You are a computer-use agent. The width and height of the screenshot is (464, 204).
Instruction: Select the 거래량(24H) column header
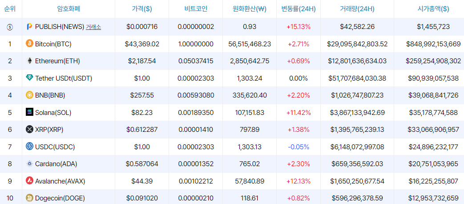(x=357, y=9)
